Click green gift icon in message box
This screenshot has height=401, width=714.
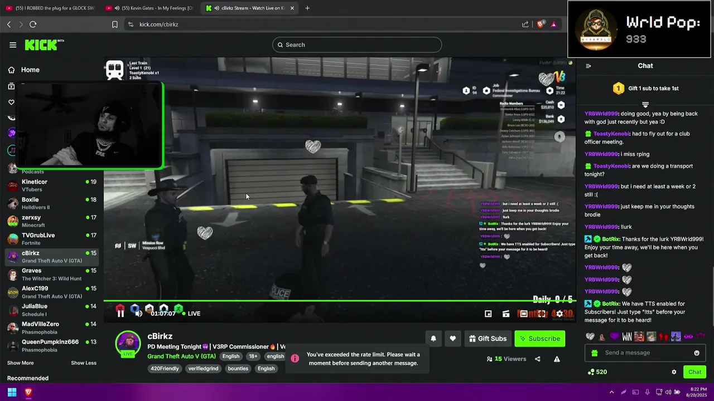[x=595, y=353]
